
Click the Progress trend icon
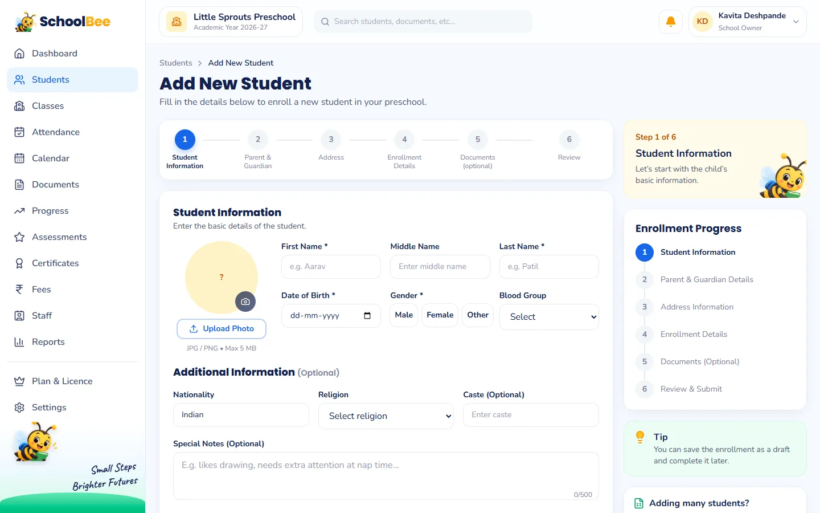[19, 211]
